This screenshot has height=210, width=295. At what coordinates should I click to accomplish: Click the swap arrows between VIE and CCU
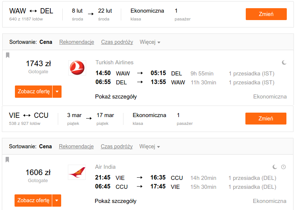tap(27, 116)
